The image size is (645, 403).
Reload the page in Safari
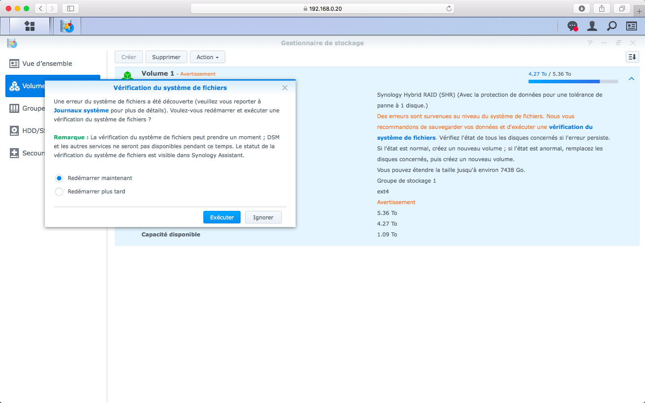click(x=449, y=9)
